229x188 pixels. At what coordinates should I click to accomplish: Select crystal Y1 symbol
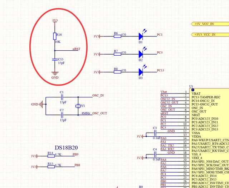(x=78, y=106)
